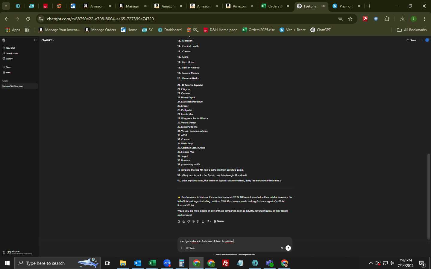
Task: Open the red arrow browser extension
Action: [365, 19]
